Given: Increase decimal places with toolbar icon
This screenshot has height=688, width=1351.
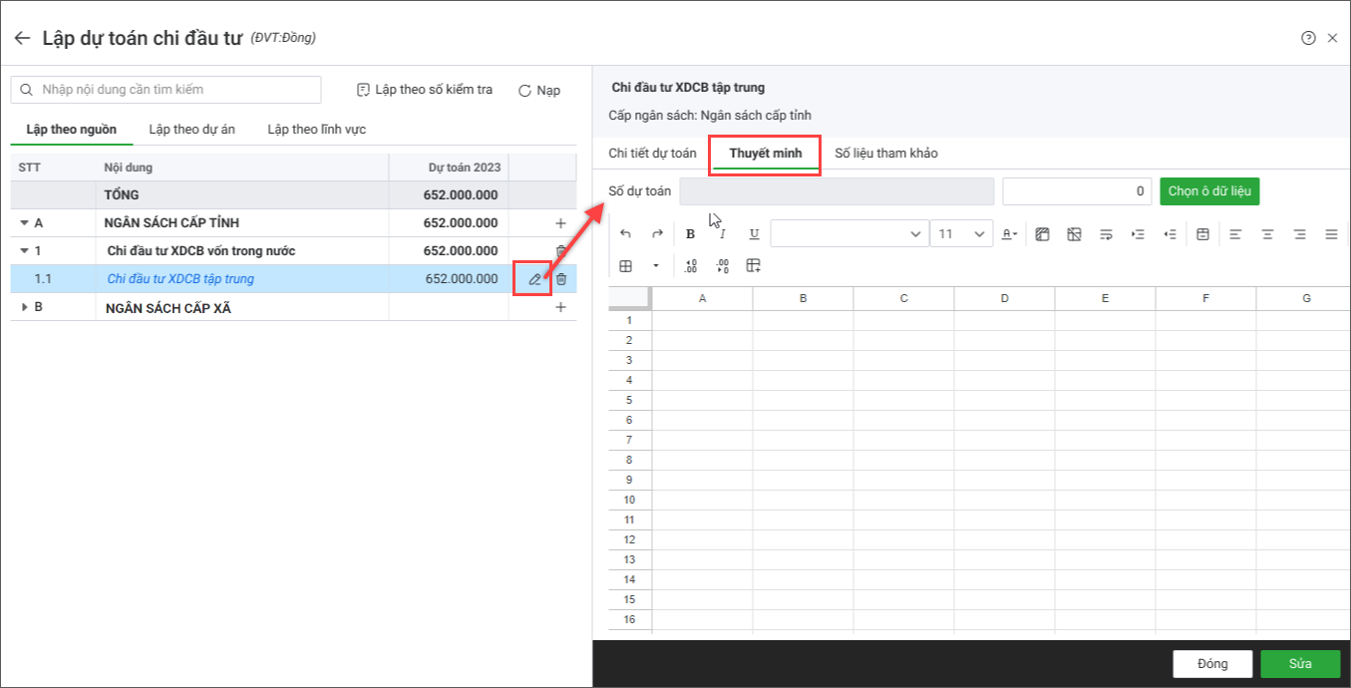Looking at the screenshot, I should [x=691, y=266].
